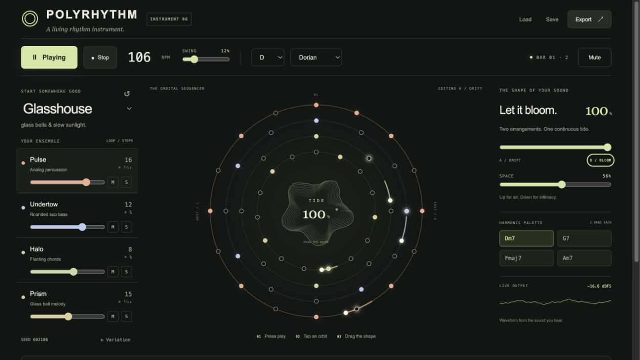Select the G7 chord tile

point(584,238)
